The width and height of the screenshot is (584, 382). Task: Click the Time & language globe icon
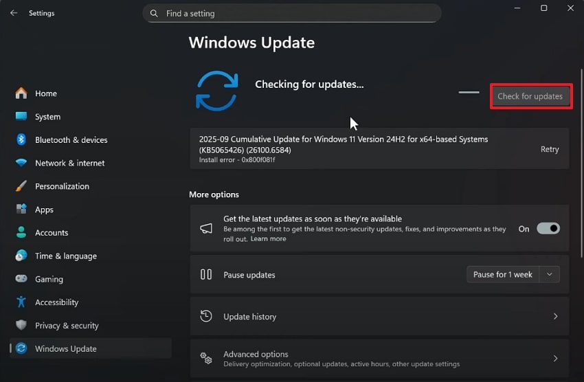coord(21,256)
